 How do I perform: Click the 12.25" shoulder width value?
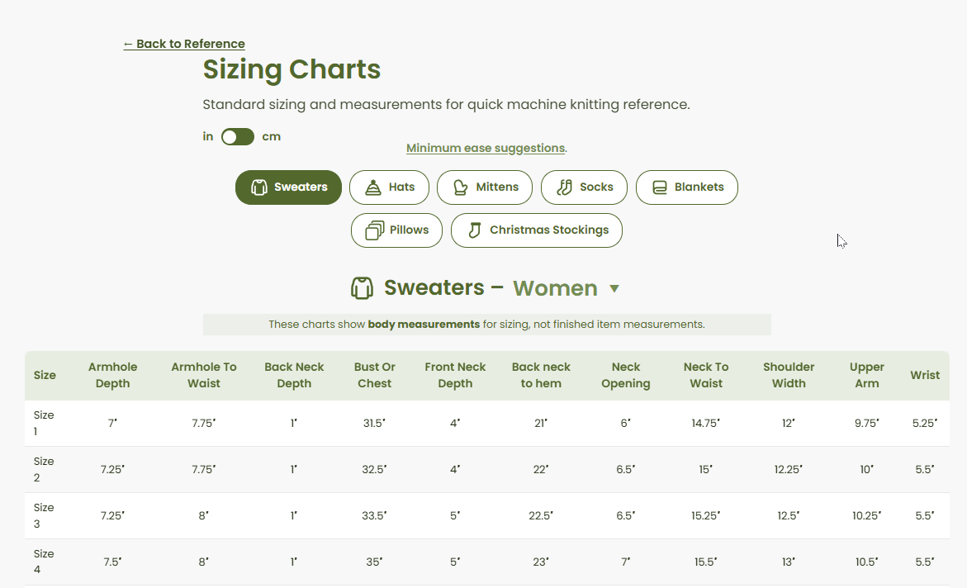[789, 470]
